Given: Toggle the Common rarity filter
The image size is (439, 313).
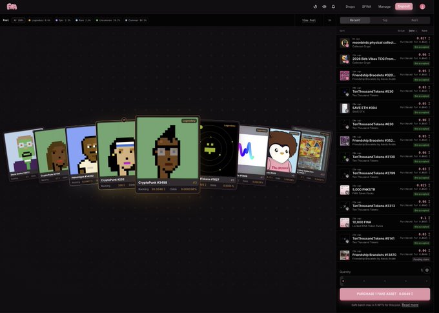Looking at the screenshot, I should tap(136, 20).
